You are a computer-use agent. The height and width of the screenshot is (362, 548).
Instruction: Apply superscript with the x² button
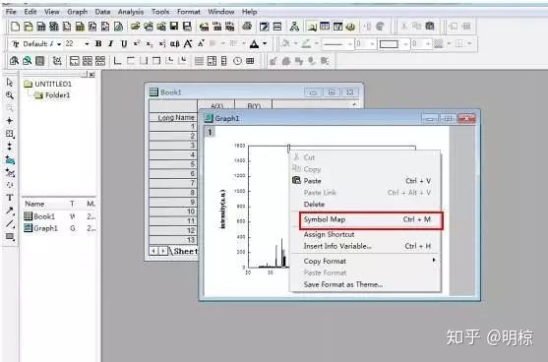pos(137,43)
